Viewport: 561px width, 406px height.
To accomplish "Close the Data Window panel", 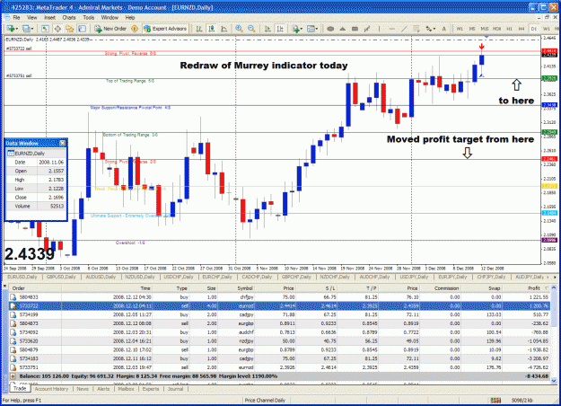I will point(62,143).
